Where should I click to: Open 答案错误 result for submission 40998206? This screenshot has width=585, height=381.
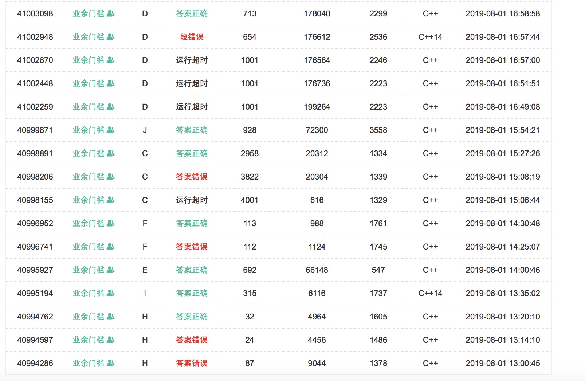coord(192,177)
